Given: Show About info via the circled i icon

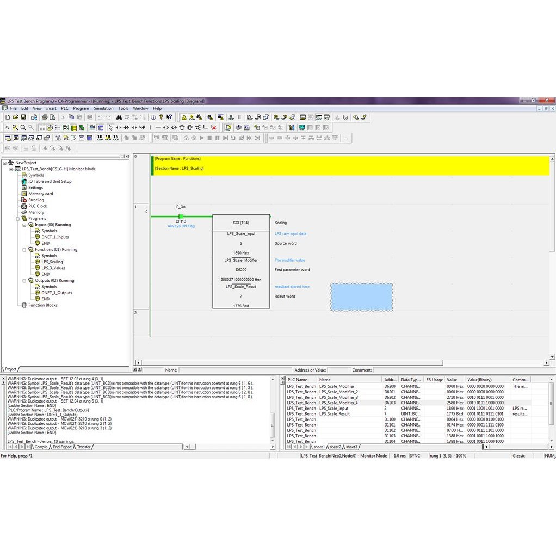Looking at the screenshot, I should click(x=153, y=118).
